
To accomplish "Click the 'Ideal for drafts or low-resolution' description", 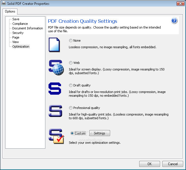I will click(117, 94).
